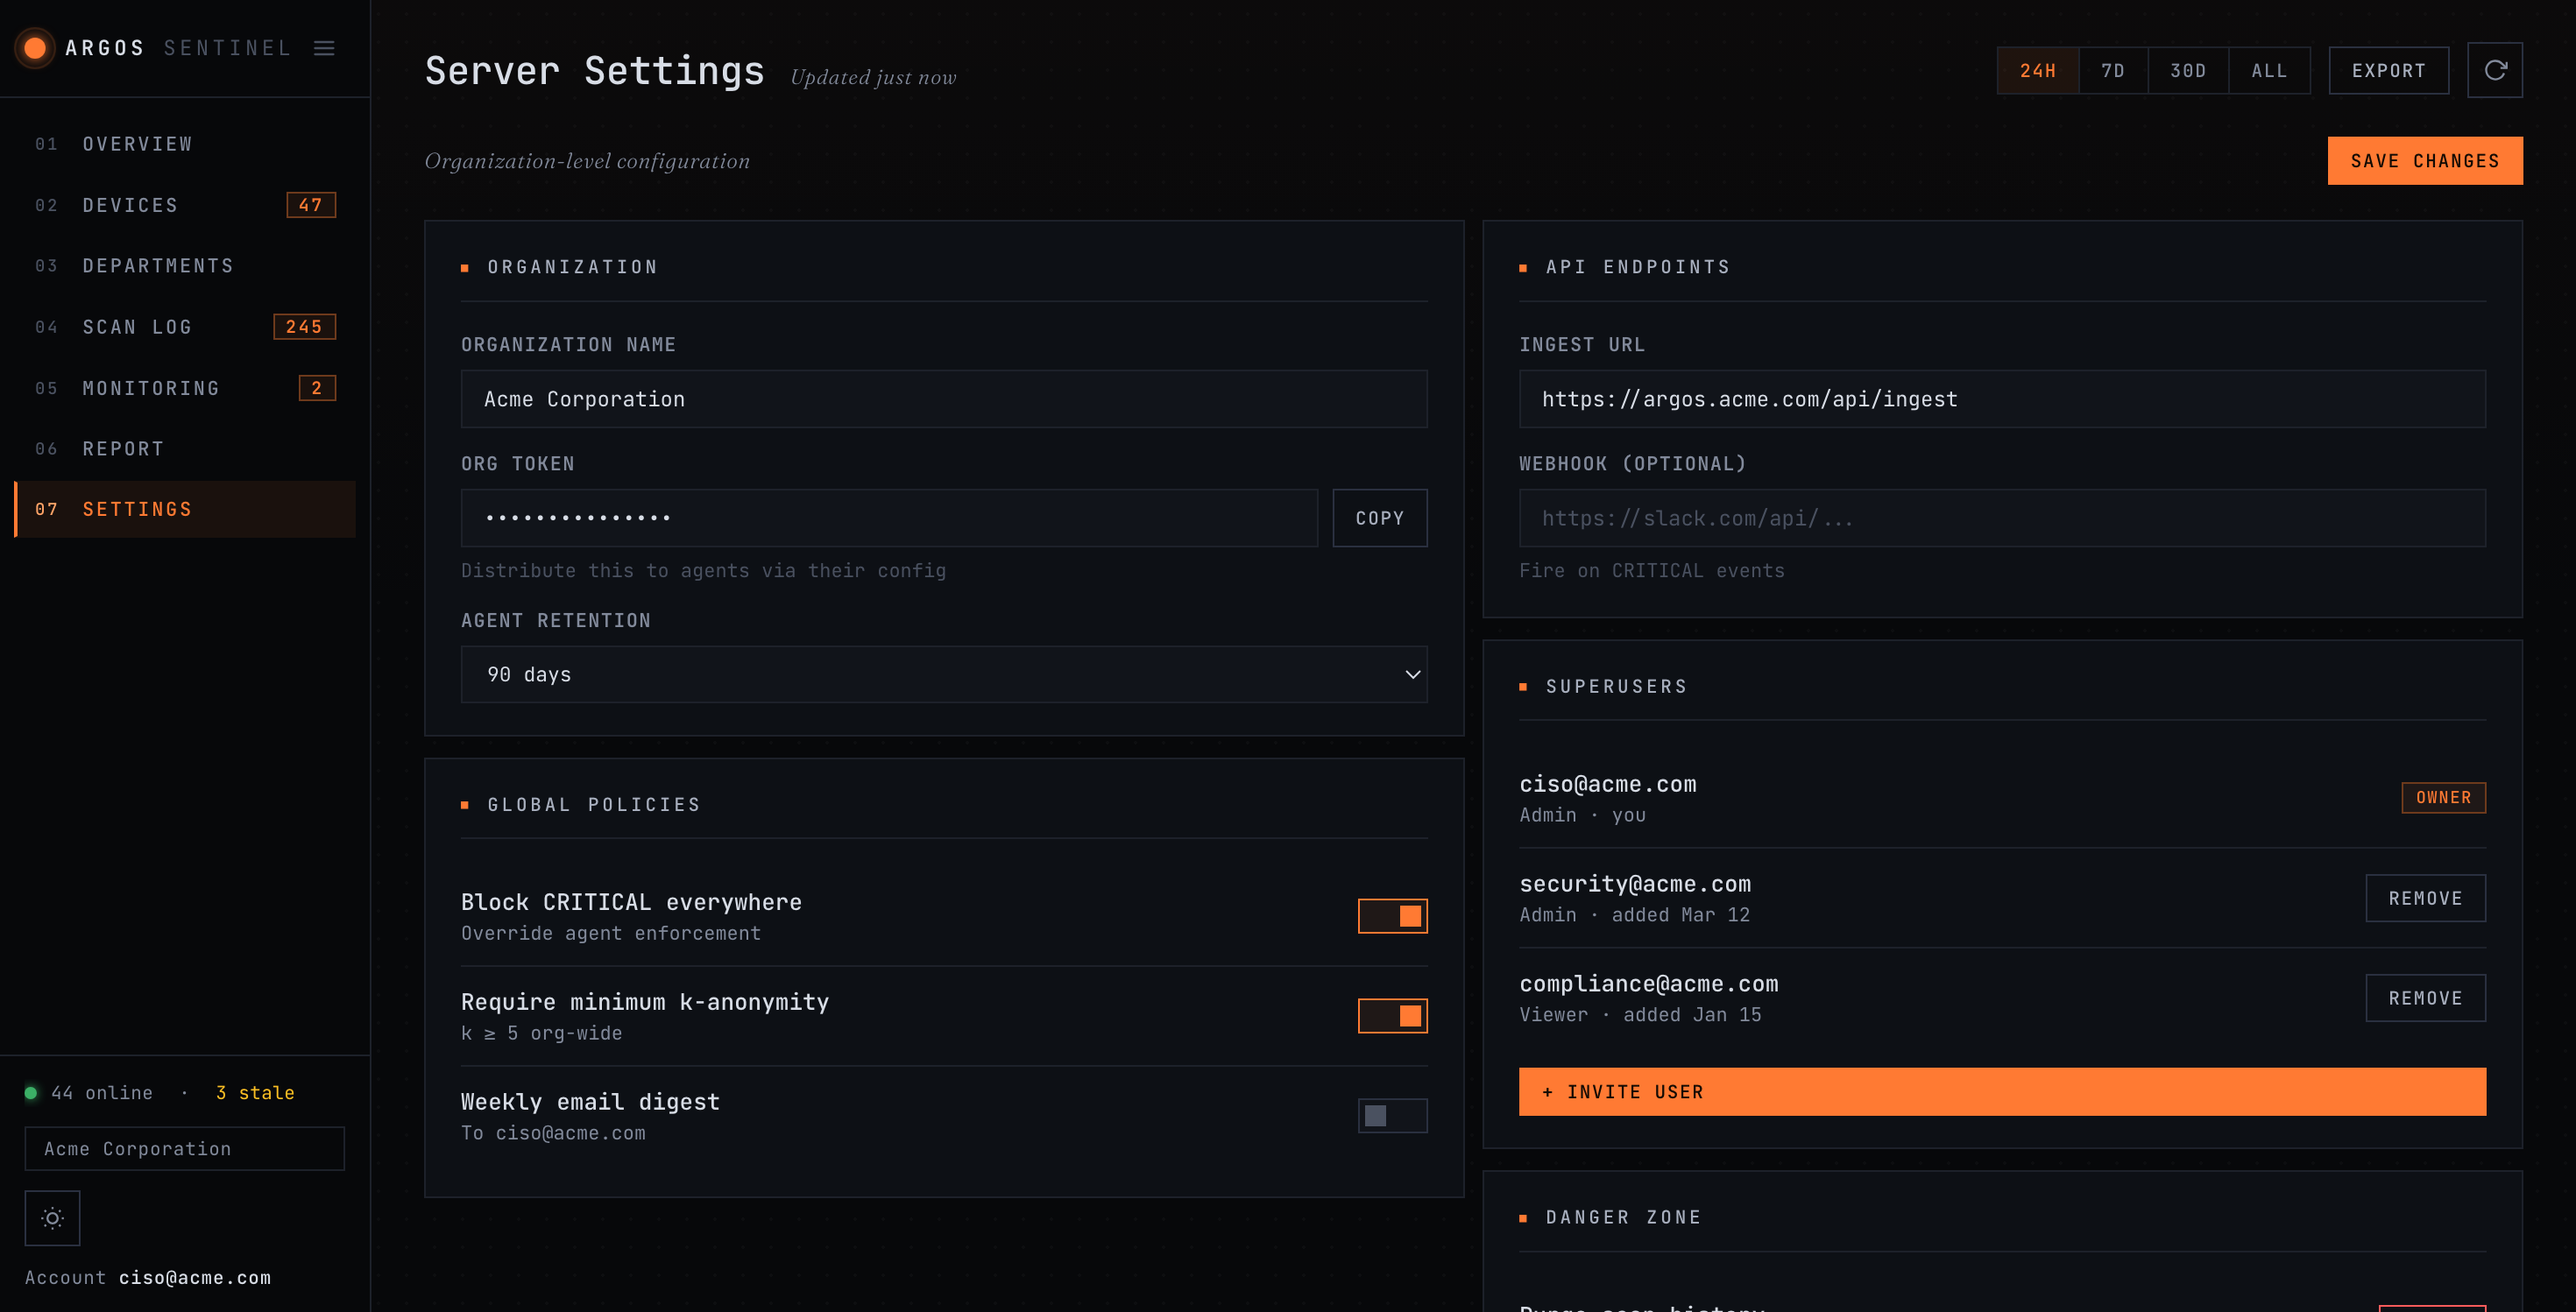Select the ALL time range tab
Screen dimensions: 2576x1312
click(x=2269, y=71)
